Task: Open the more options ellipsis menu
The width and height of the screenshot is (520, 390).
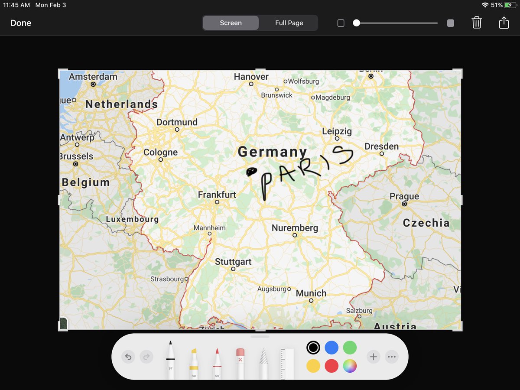Action: point(392,357)
